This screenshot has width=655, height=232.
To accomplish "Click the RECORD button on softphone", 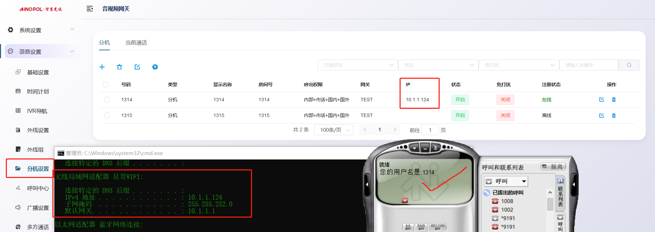I will click(438, 227).
